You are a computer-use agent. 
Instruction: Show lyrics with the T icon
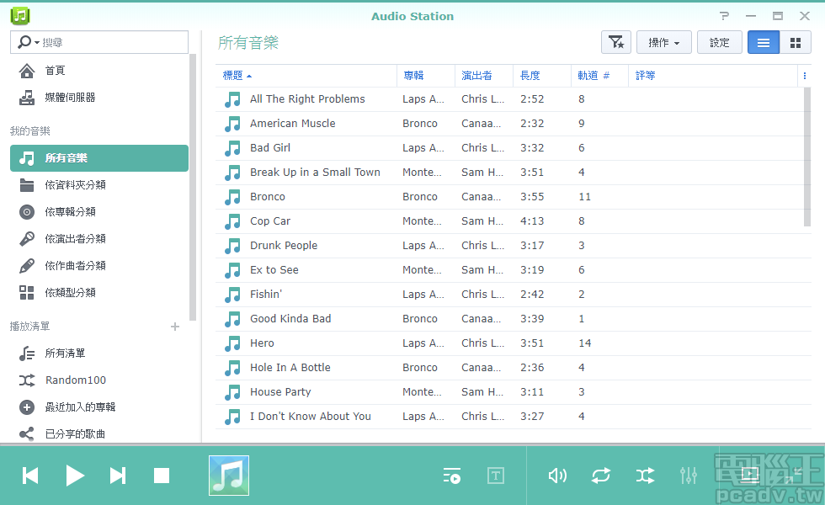point(496,476)
